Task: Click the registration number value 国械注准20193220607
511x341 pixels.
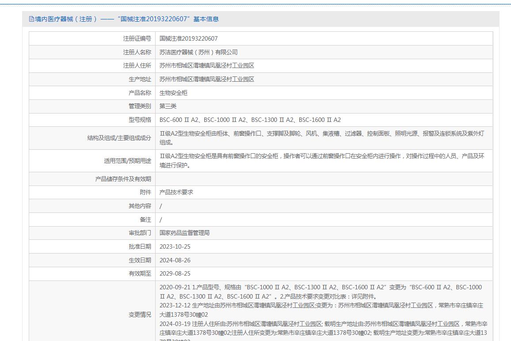Action: click(188, 38)
